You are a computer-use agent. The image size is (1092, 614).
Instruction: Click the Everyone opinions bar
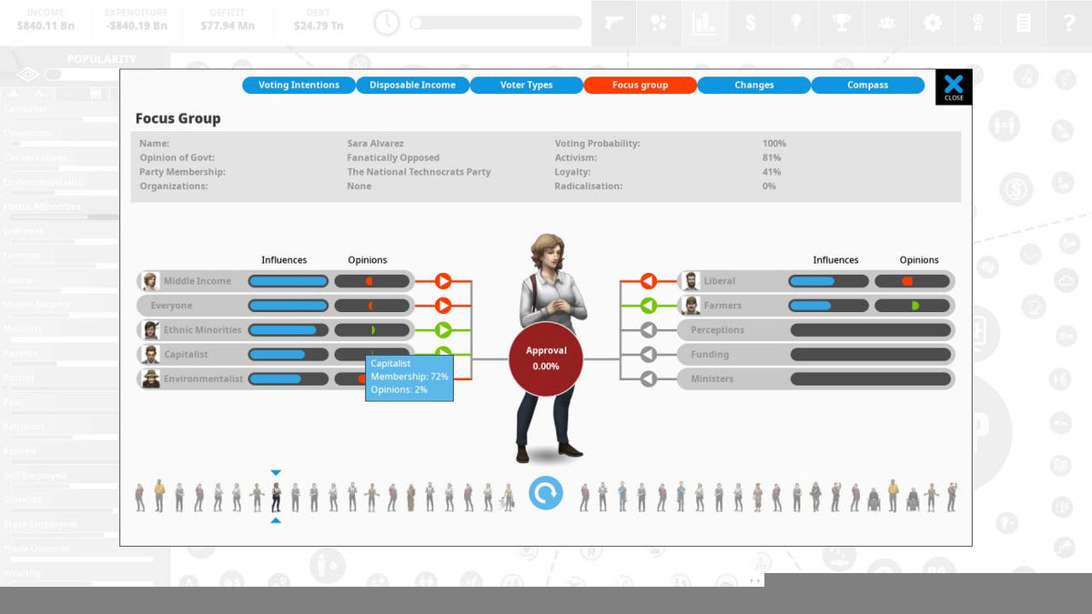pyautogui.click(x=373, y=306)
